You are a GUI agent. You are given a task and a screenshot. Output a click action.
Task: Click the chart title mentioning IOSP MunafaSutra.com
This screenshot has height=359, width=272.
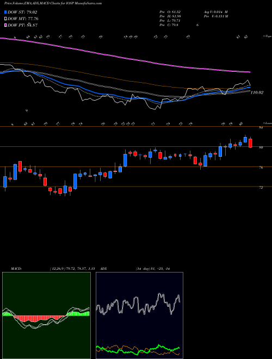pos(53,4)
